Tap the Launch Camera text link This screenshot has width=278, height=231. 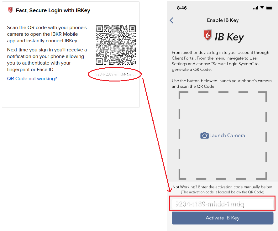[227, 135]
